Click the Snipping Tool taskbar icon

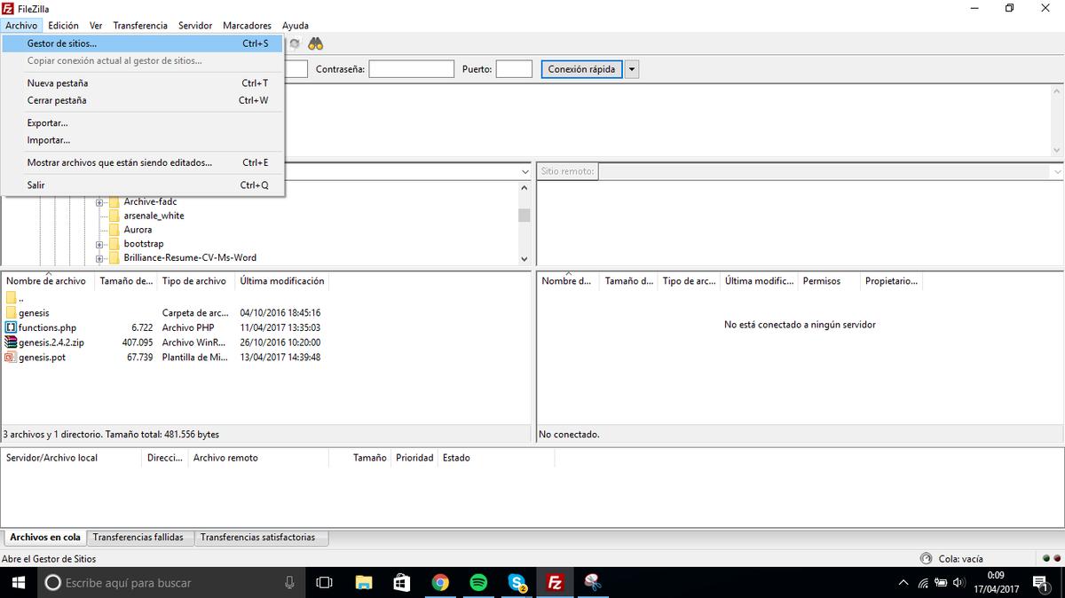click(x=593, y=583)
